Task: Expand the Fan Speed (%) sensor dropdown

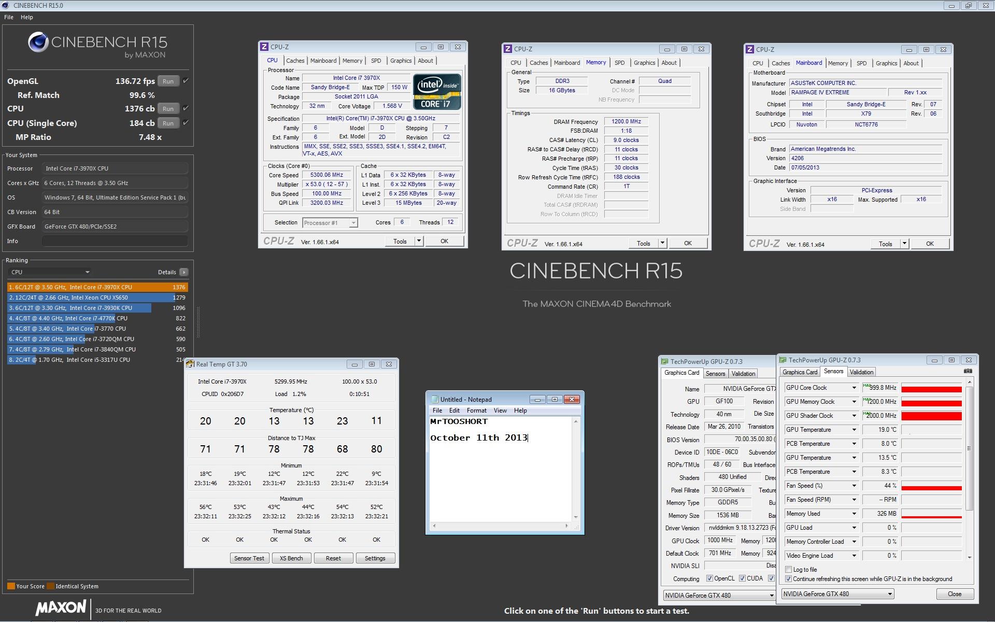Action: point(854,486)
